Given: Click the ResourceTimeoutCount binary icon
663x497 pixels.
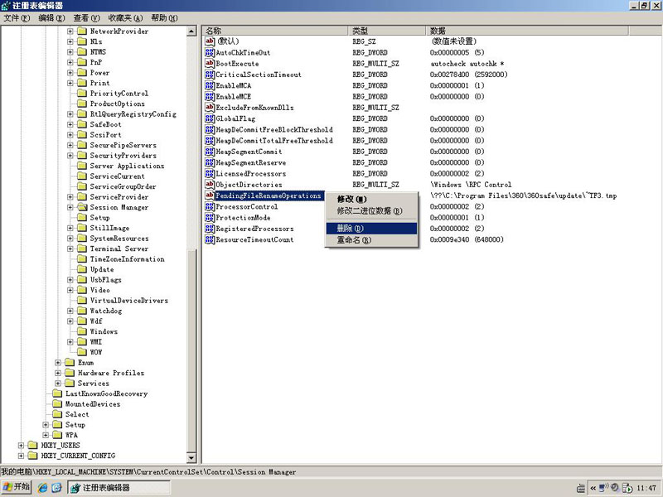Looking at the screenshot, I should point(210,240).
